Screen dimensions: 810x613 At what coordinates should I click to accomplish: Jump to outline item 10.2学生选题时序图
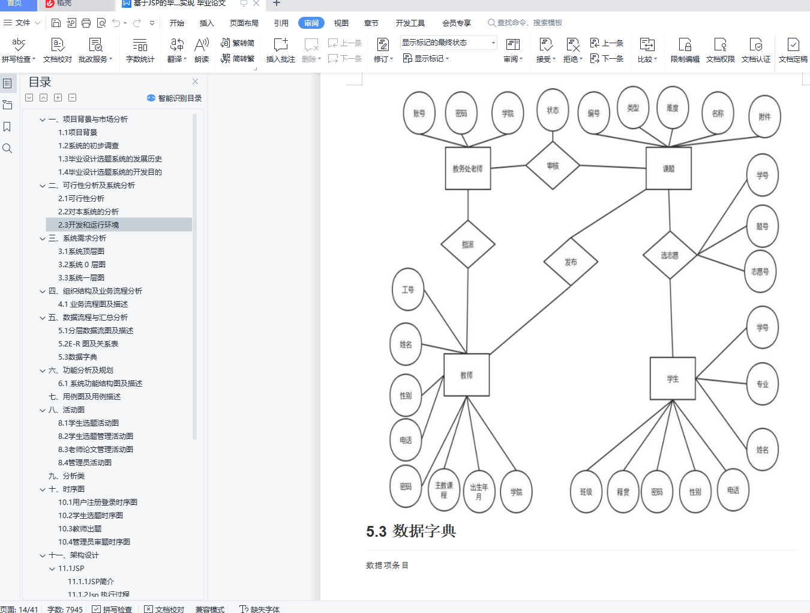click(91, 516)
